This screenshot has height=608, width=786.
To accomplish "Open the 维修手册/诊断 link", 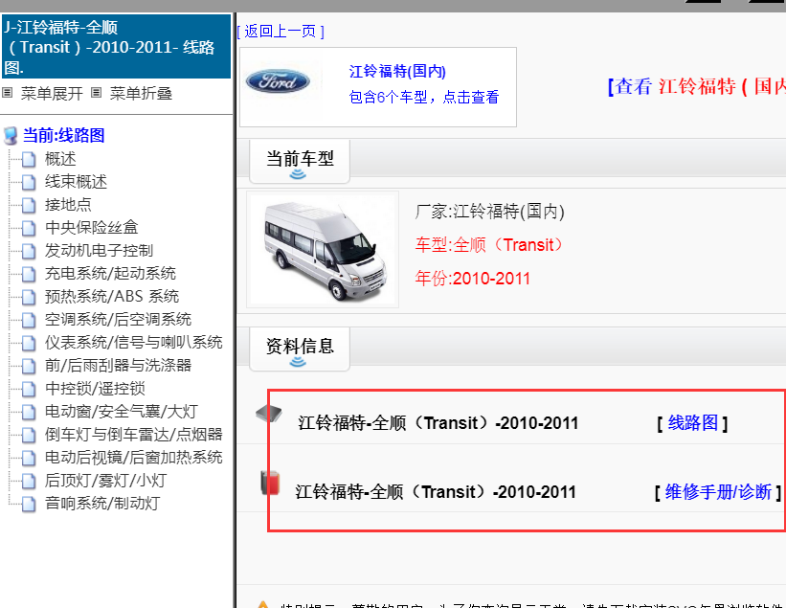I will [718, 492].
